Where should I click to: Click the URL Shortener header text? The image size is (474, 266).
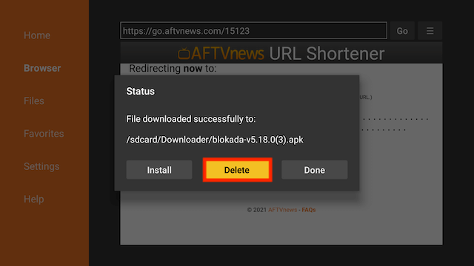(x=327, y=54)
